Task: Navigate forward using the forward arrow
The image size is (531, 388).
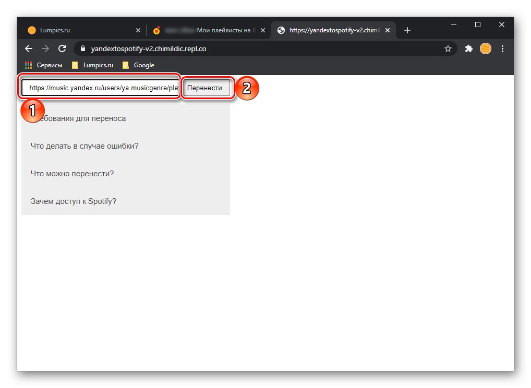Action: pos(45,48)
